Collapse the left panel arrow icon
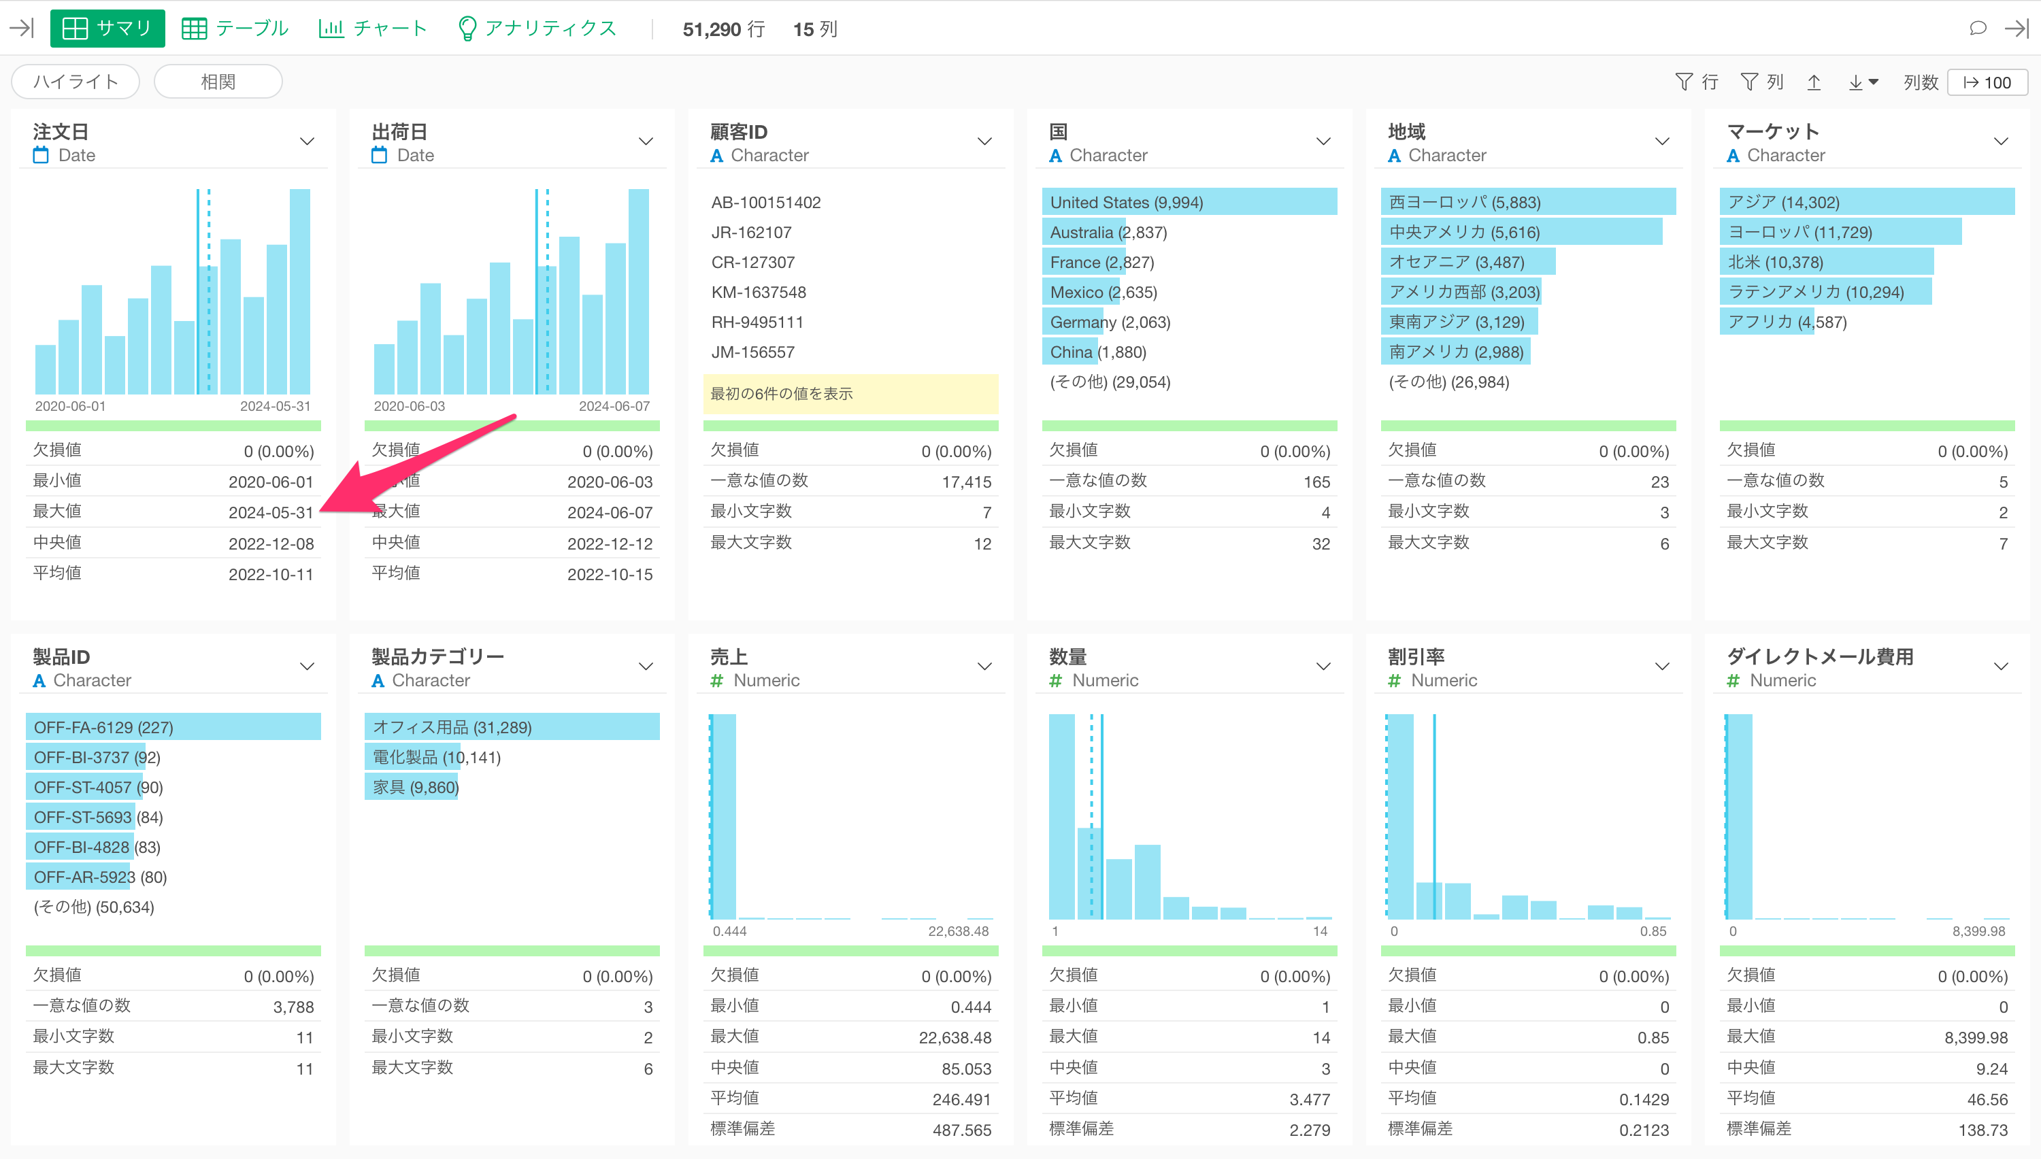Screen dimensions: 2041x1159 pyautogui.click(x=22, y=29)
